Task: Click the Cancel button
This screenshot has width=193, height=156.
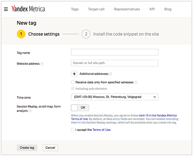Action: tap(50, 148)
